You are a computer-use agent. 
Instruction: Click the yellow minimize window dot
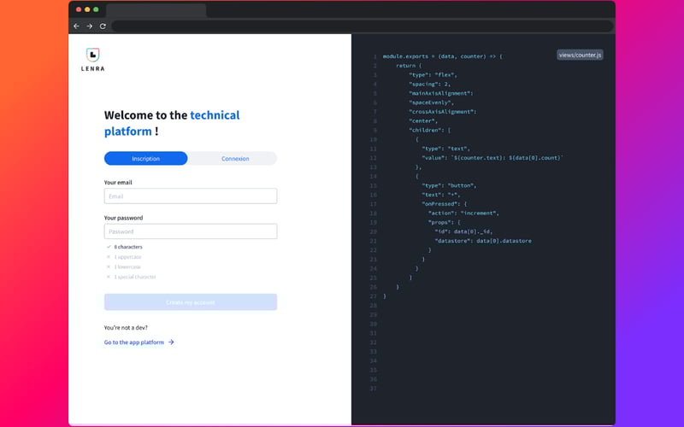click(x=87, y=9)
